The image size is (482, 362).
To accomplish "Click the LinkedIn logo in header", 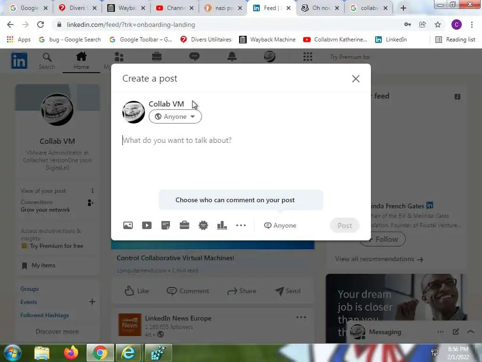I will (x=19, y=60).
